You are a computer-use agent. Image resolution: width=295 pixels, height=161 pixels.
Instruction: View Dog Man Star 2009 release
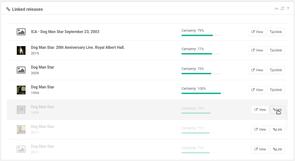click(x=257, y=70)
